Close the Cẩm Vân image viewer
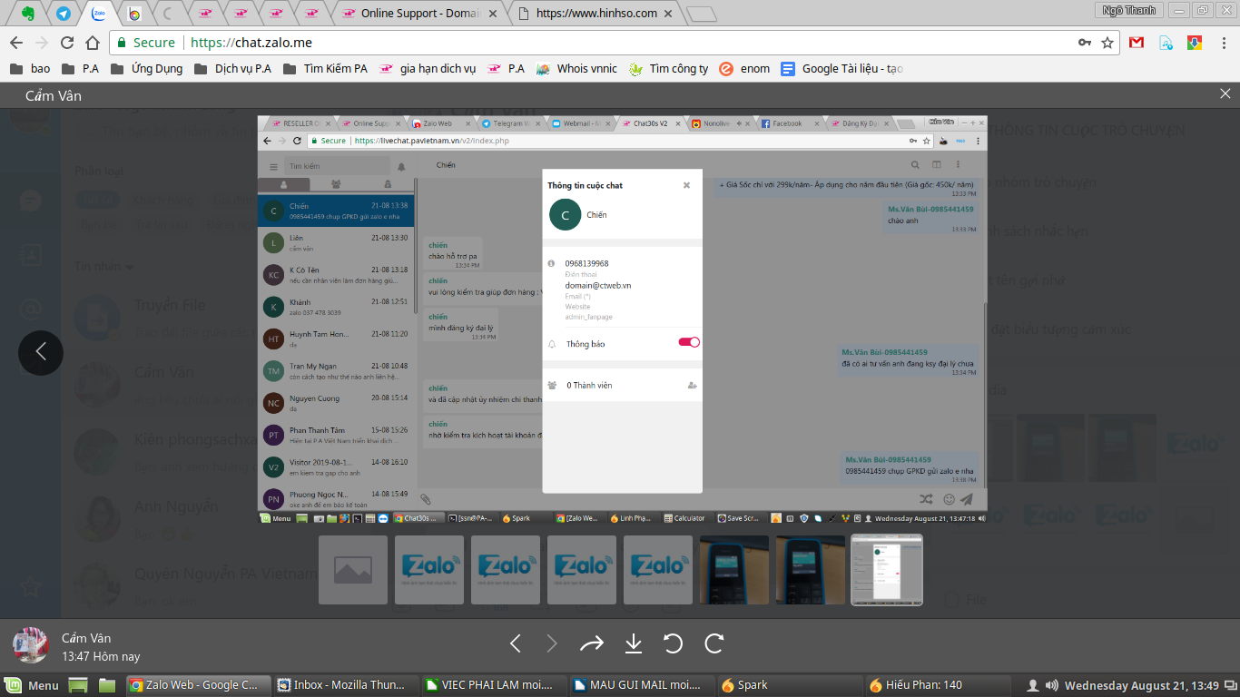The width and height of the screenshot is (1240, 697). (1225, 94)
